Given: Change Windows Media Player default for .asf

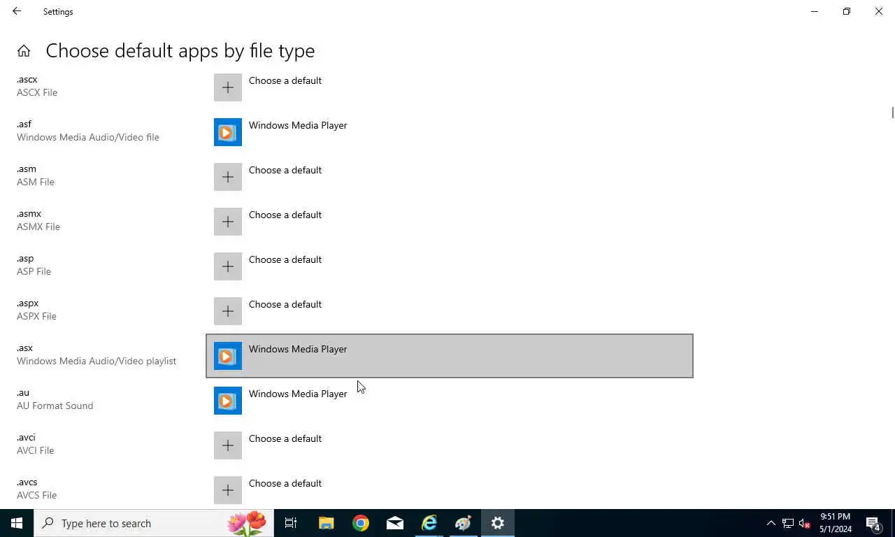Looking at the screenshot, I should click(450, 132).
